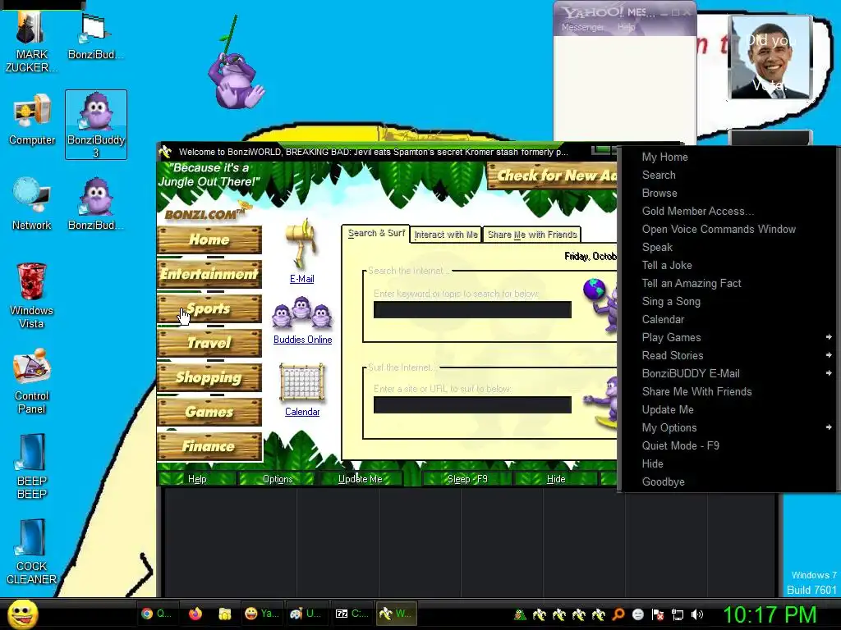Click the Buddies Online gorillas icon
Viewport: 841px width, 630px height.
pyautogui.click(x=302, y=313)
